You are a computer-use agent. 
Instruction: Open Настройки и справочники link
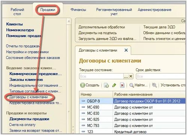tap(27, 52)
